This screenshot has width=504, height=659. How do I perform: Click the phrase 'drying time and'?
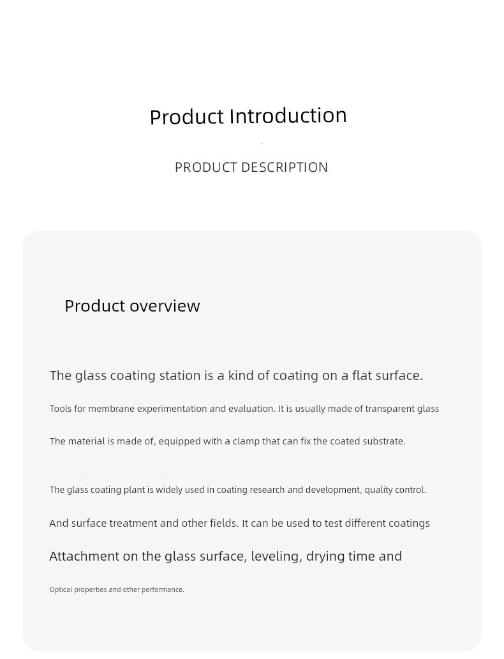[x=354, y=556]
